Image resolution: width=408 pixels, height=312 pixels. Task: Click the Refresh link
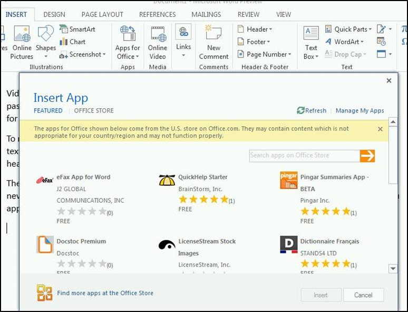[x=312, y=110]
